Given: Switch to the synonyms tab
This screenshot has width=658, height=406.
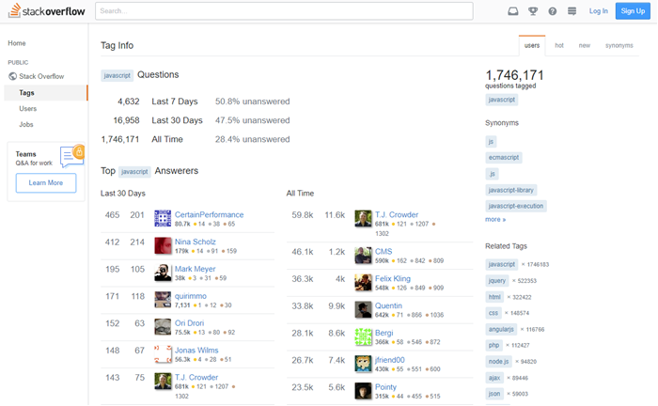Looking at the screenshot, I should click(619, 45).
